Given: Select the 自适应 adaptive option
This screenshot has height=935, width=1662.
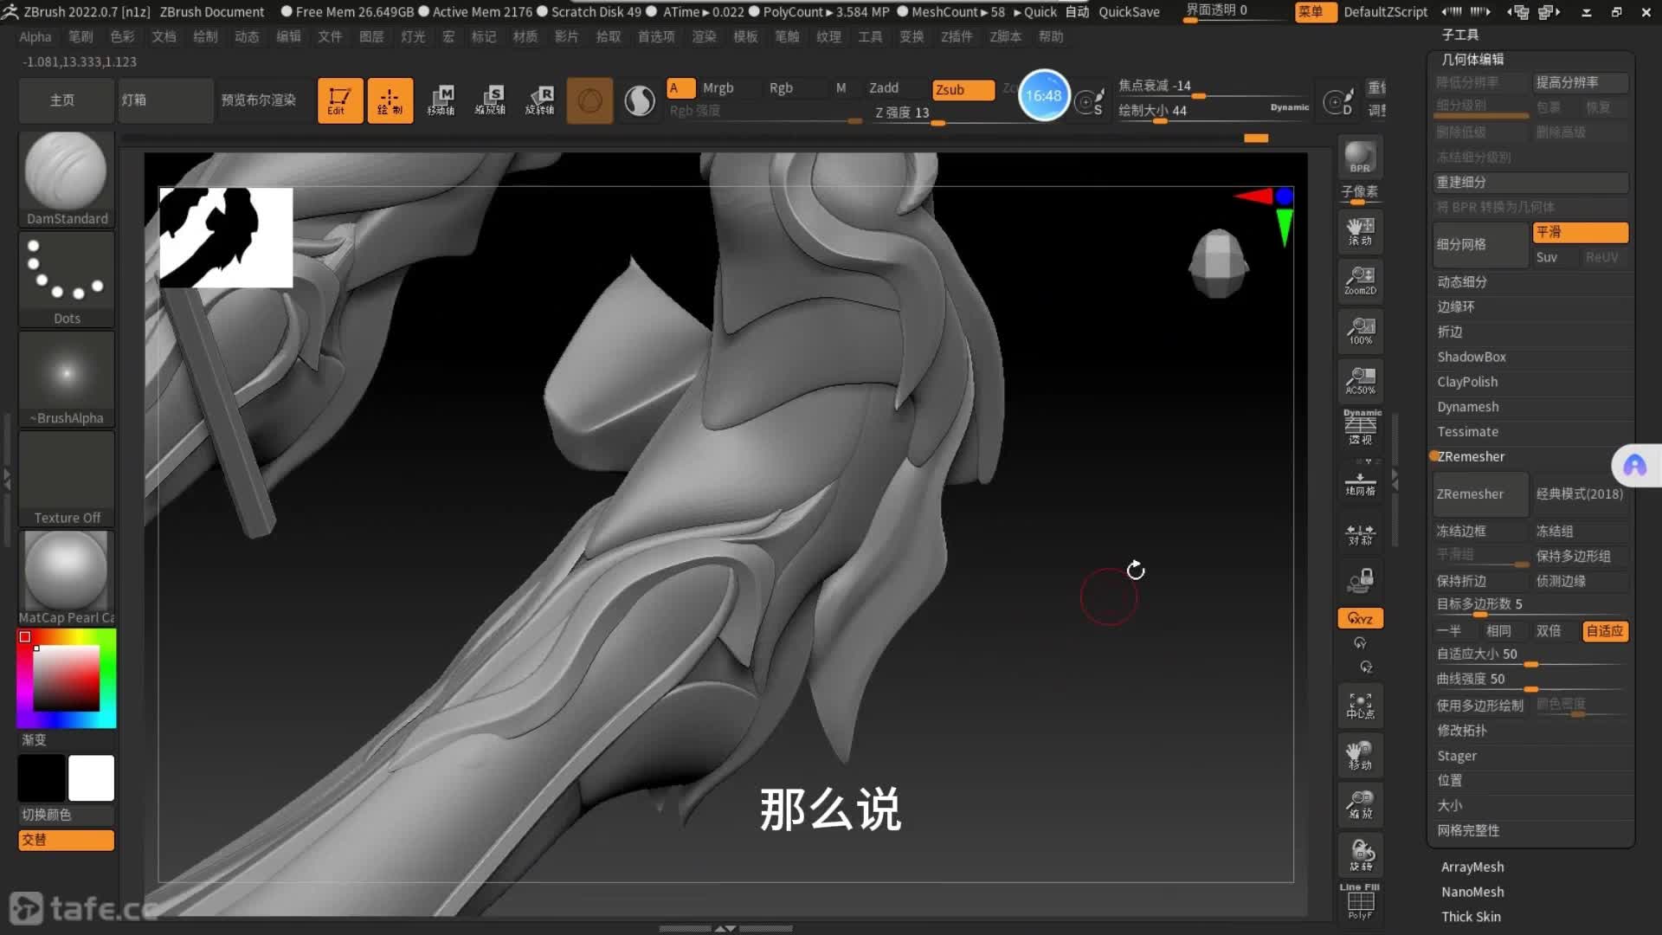Looking at the screenshot, I should [x=1604, y=631].
